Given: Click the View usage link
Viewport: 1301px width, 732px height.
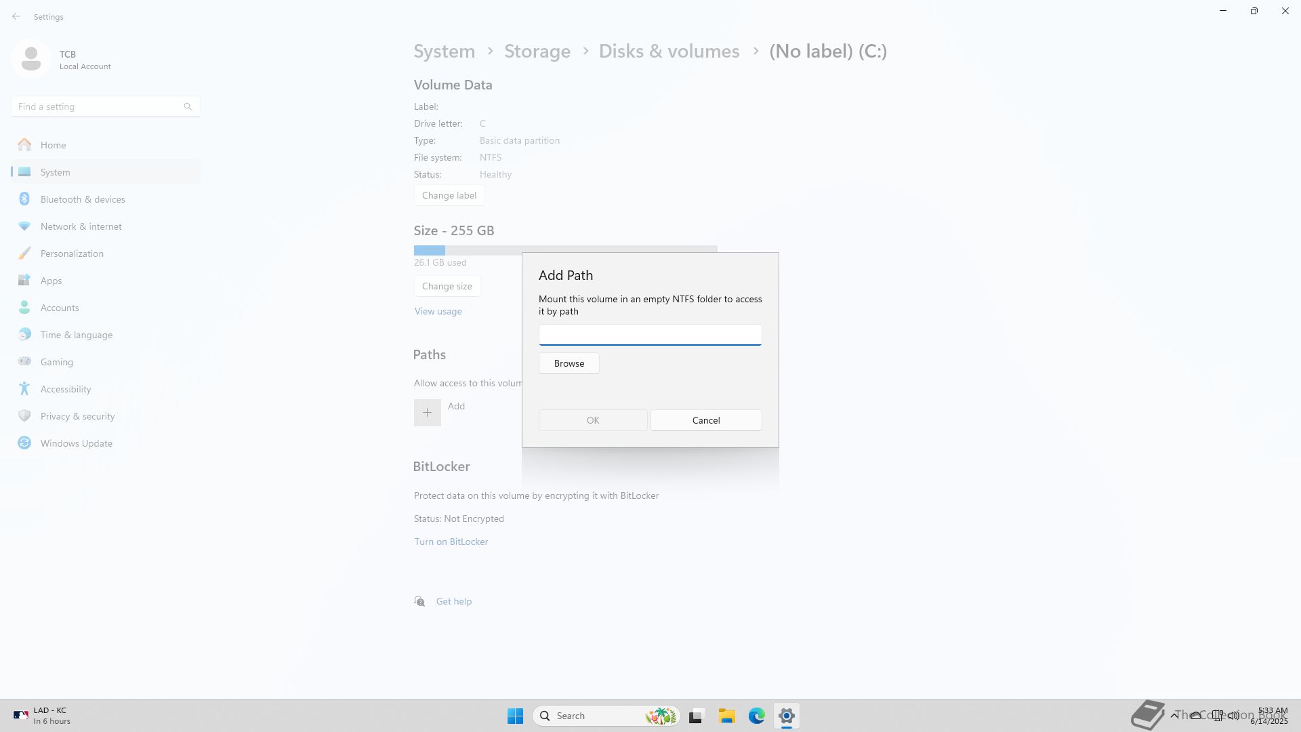Looking at the screenshot, I should click(438, 311).
